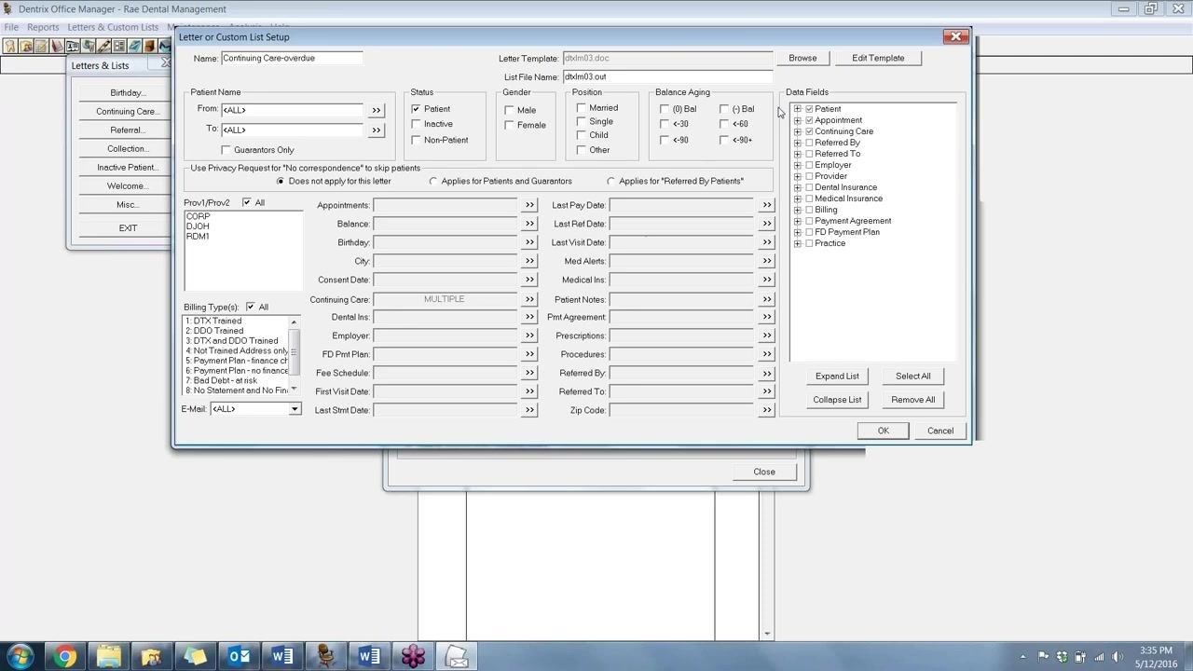The image size is (1193, 671).
Task: Open Outlook from the taskbar
Action: coord(239,657)
